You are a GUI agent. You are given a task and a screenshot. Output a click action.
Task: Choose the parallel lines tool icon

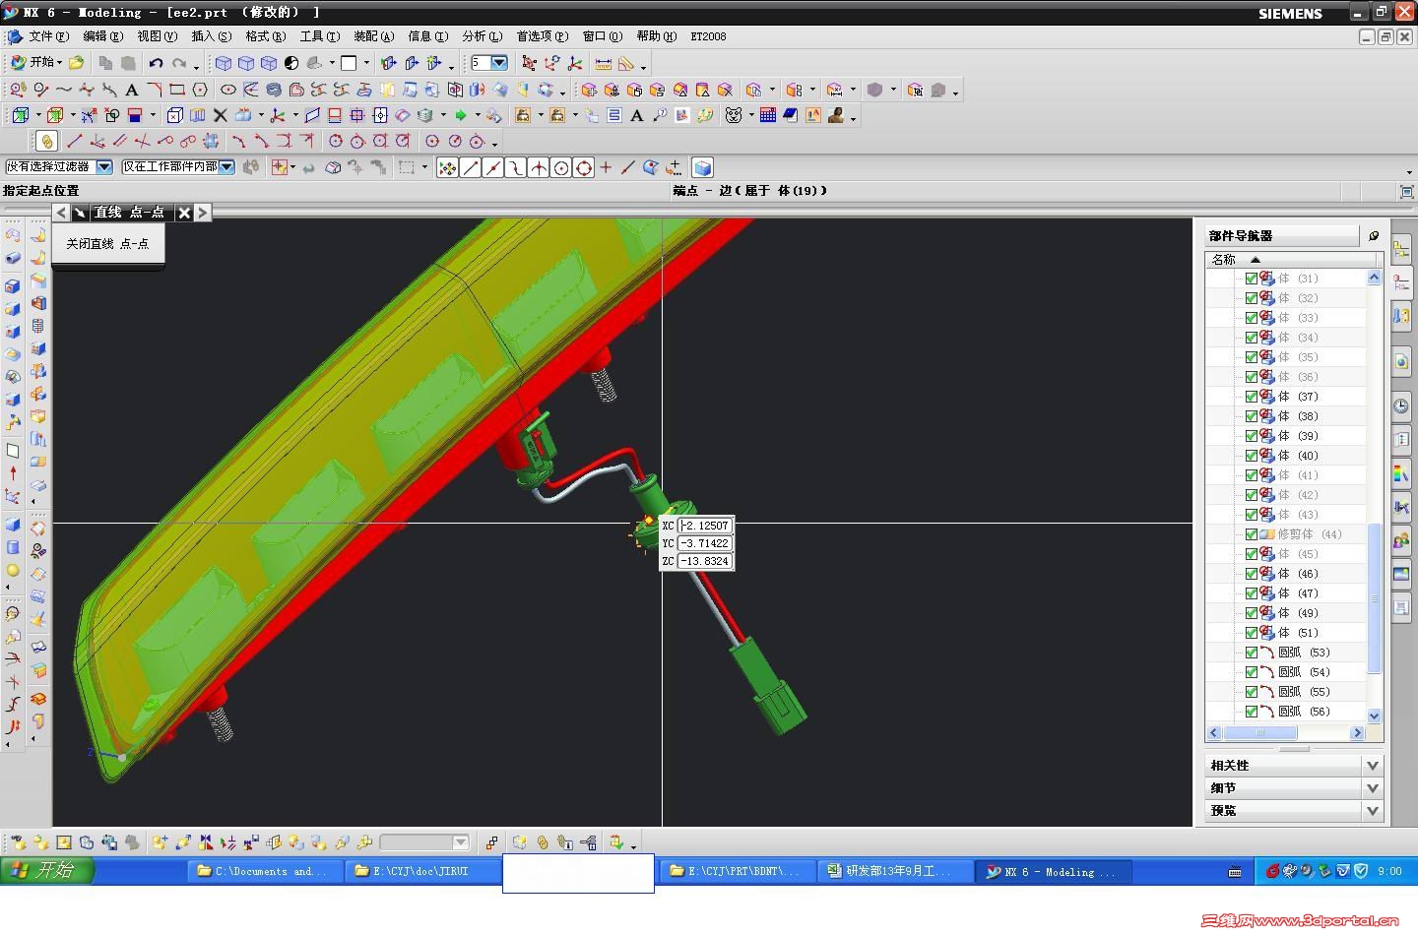[119, 141]
